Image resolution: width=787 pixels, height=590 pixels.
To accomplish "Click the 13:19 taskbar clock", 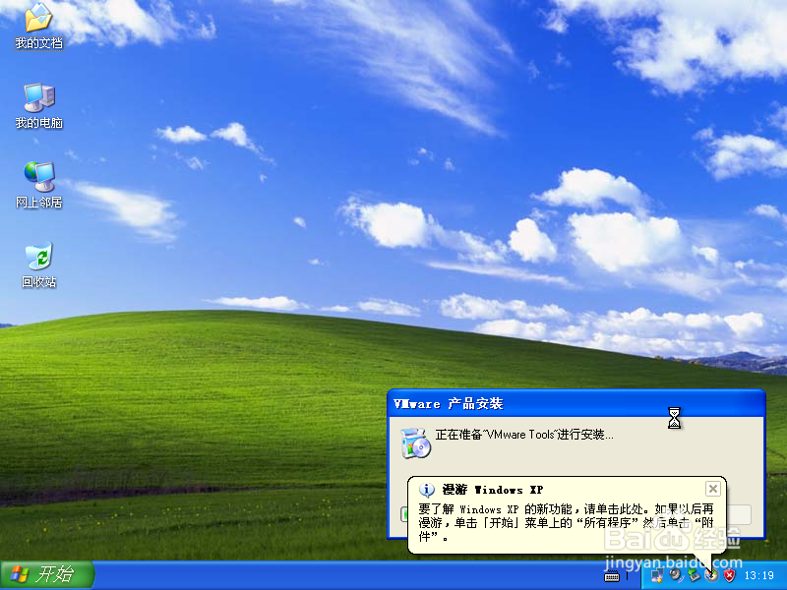I will coord(758,575).
